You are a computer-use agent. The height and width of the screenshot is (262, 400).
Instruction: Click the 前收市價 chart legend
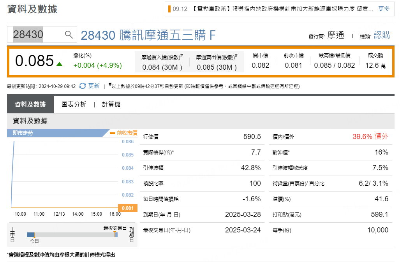124,133
